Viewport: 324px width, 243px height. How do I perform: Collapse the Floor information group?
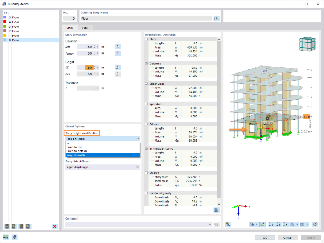point(146,39)
